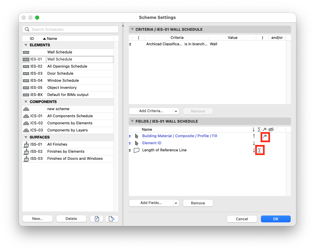Click the magnifier icon in search box

pos(27,29)
